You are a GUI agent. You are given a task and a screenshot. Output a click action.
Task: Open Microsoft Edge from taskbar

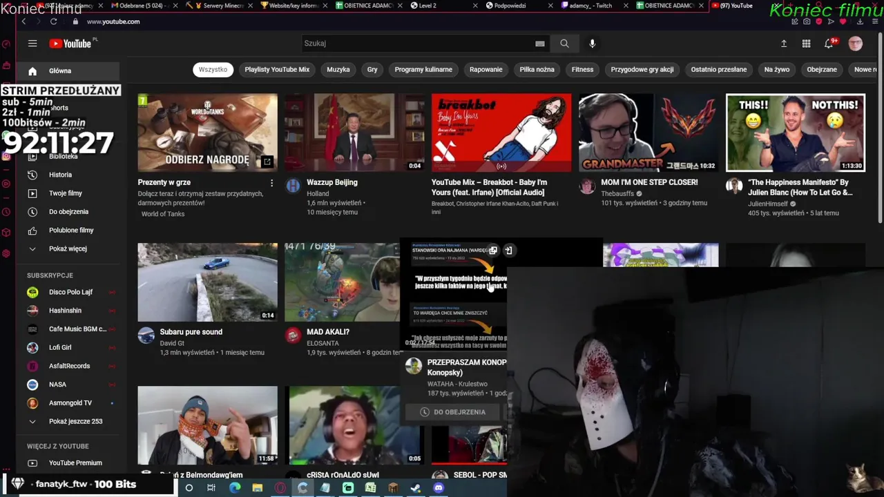(x=235, y=488)
